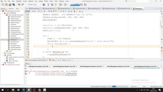Switch to the Reception.java editor tab
The image size is (163, 92).
(35, 8)
